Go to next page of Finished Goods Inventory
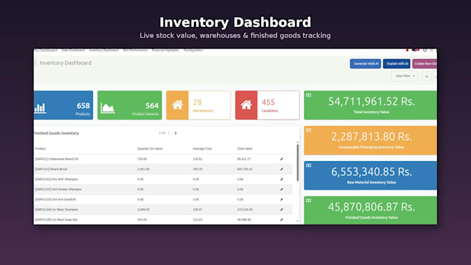 pos(176,134)
